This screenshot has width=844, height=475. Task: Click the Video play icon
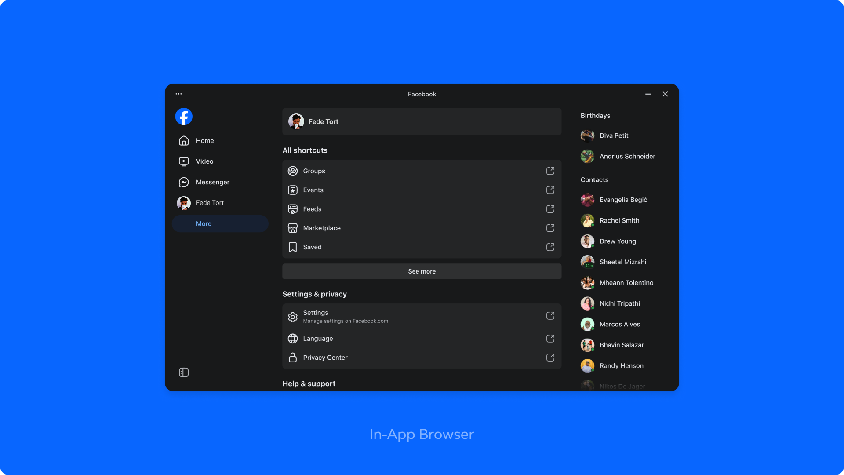pos(184,161)
